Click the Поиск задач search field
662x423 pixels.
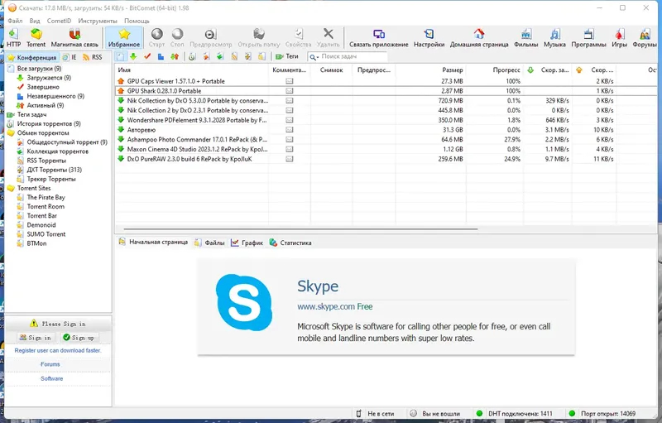(353, 56)
